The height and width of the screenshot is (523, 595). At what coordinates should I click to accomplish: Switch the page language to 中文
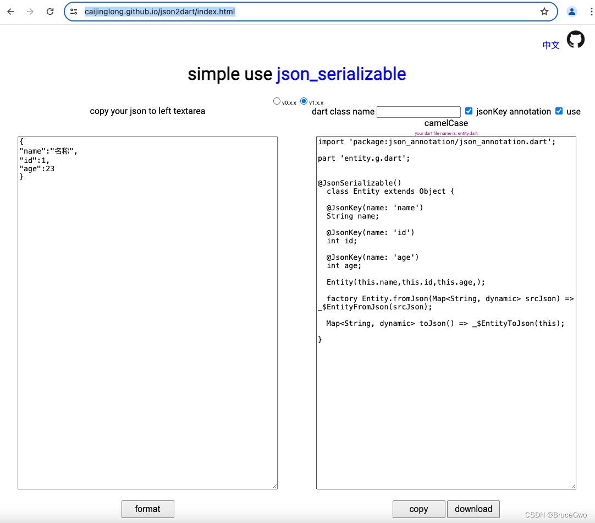click(551, 45)
